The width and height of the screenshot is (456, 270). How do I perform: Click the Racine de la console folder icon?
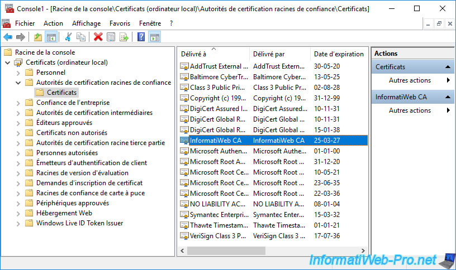tap(8, 52)
